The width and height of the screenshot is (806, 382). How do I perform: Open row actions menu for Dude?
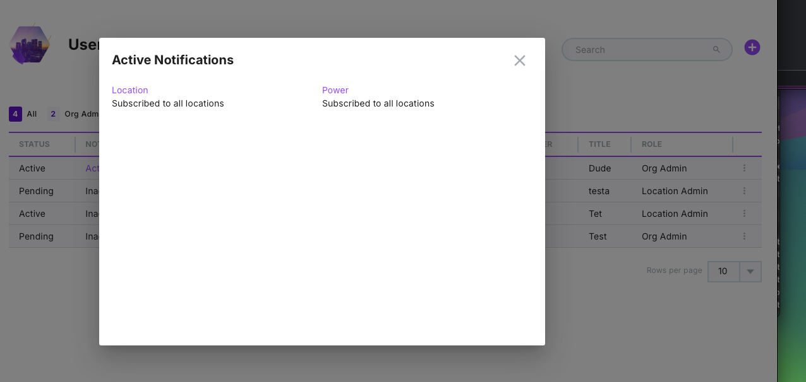745,168
